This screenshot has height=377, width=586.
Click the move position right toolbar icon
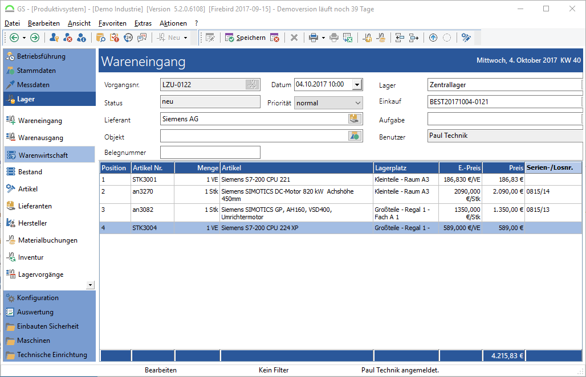coord(414,38)
